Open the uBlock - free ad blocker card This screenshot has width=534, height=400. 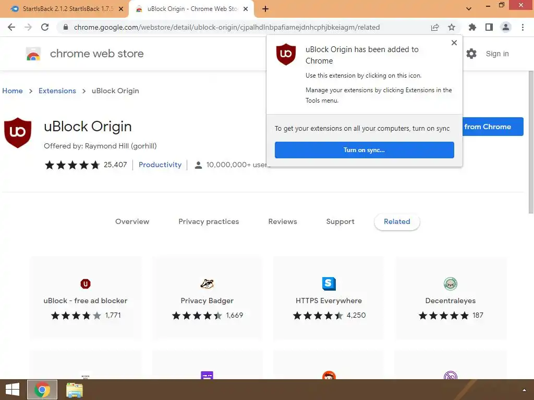click(86, 298)
